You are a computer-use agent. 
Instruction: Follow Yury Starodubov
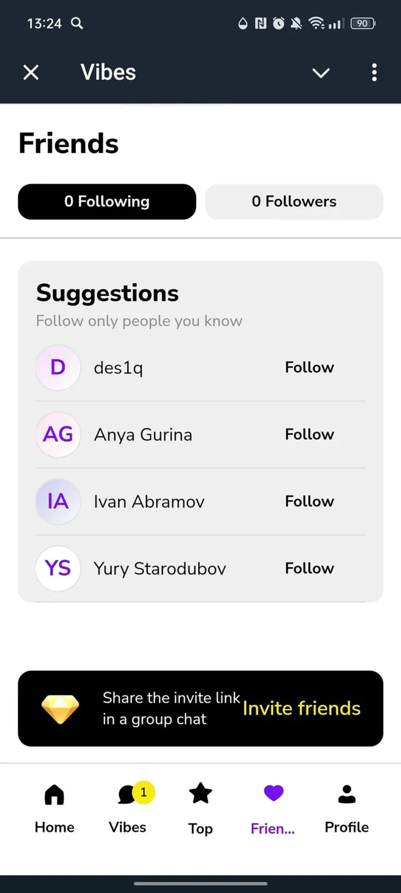[309, 568]
